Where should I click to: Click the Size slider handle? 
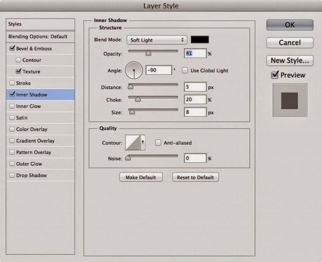(132, 112)
